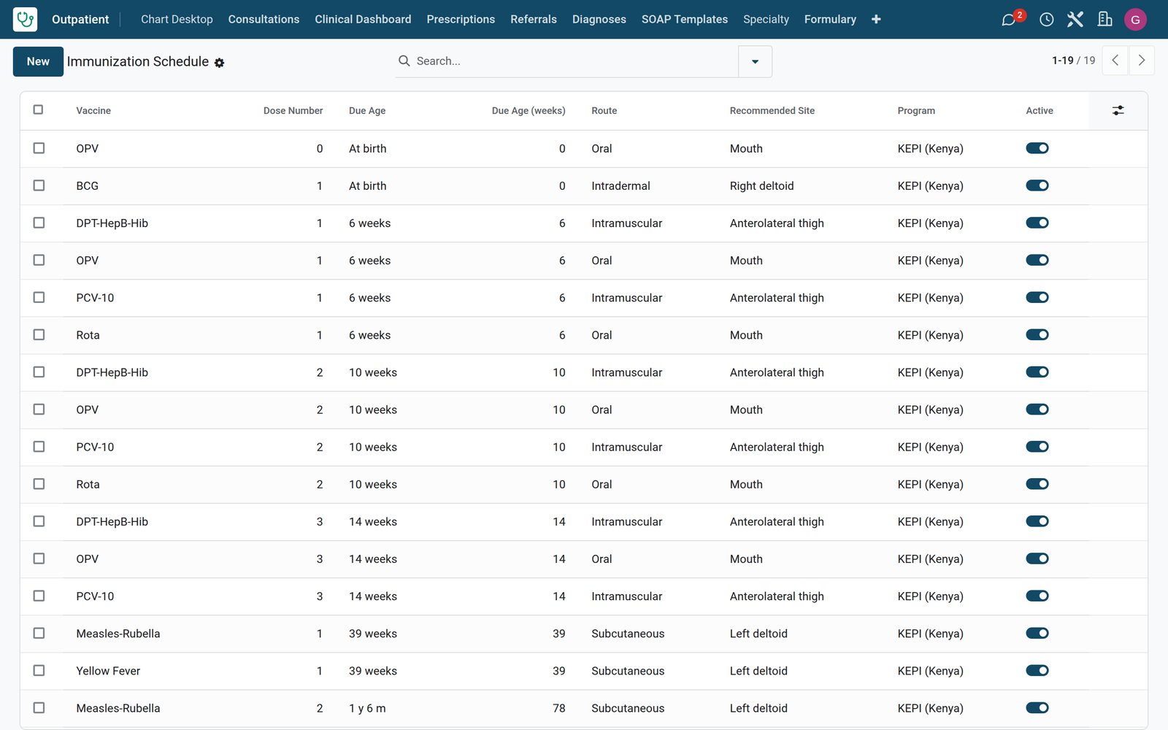The height and width of the screenshot is (730, 1168).
Task: Check the Yellow Fever row checkbox
Action: pyautogui.click(x=39, y=670)
